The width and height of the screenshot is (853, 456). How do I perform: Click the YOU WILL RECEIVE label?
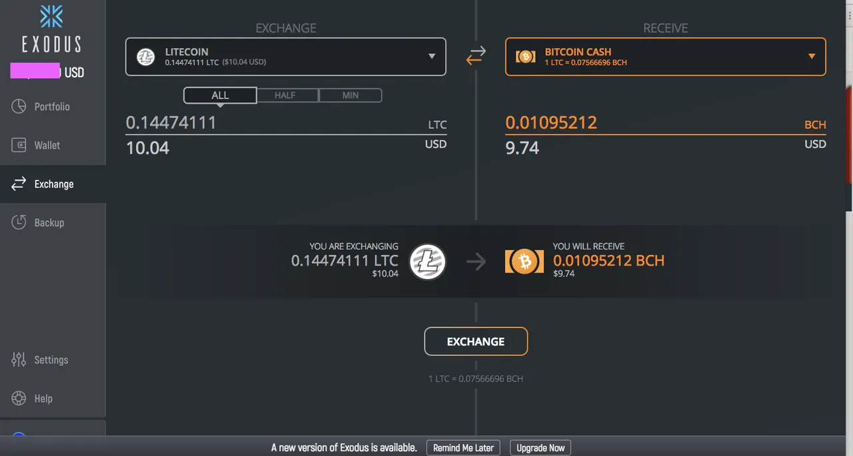(588, 246)
